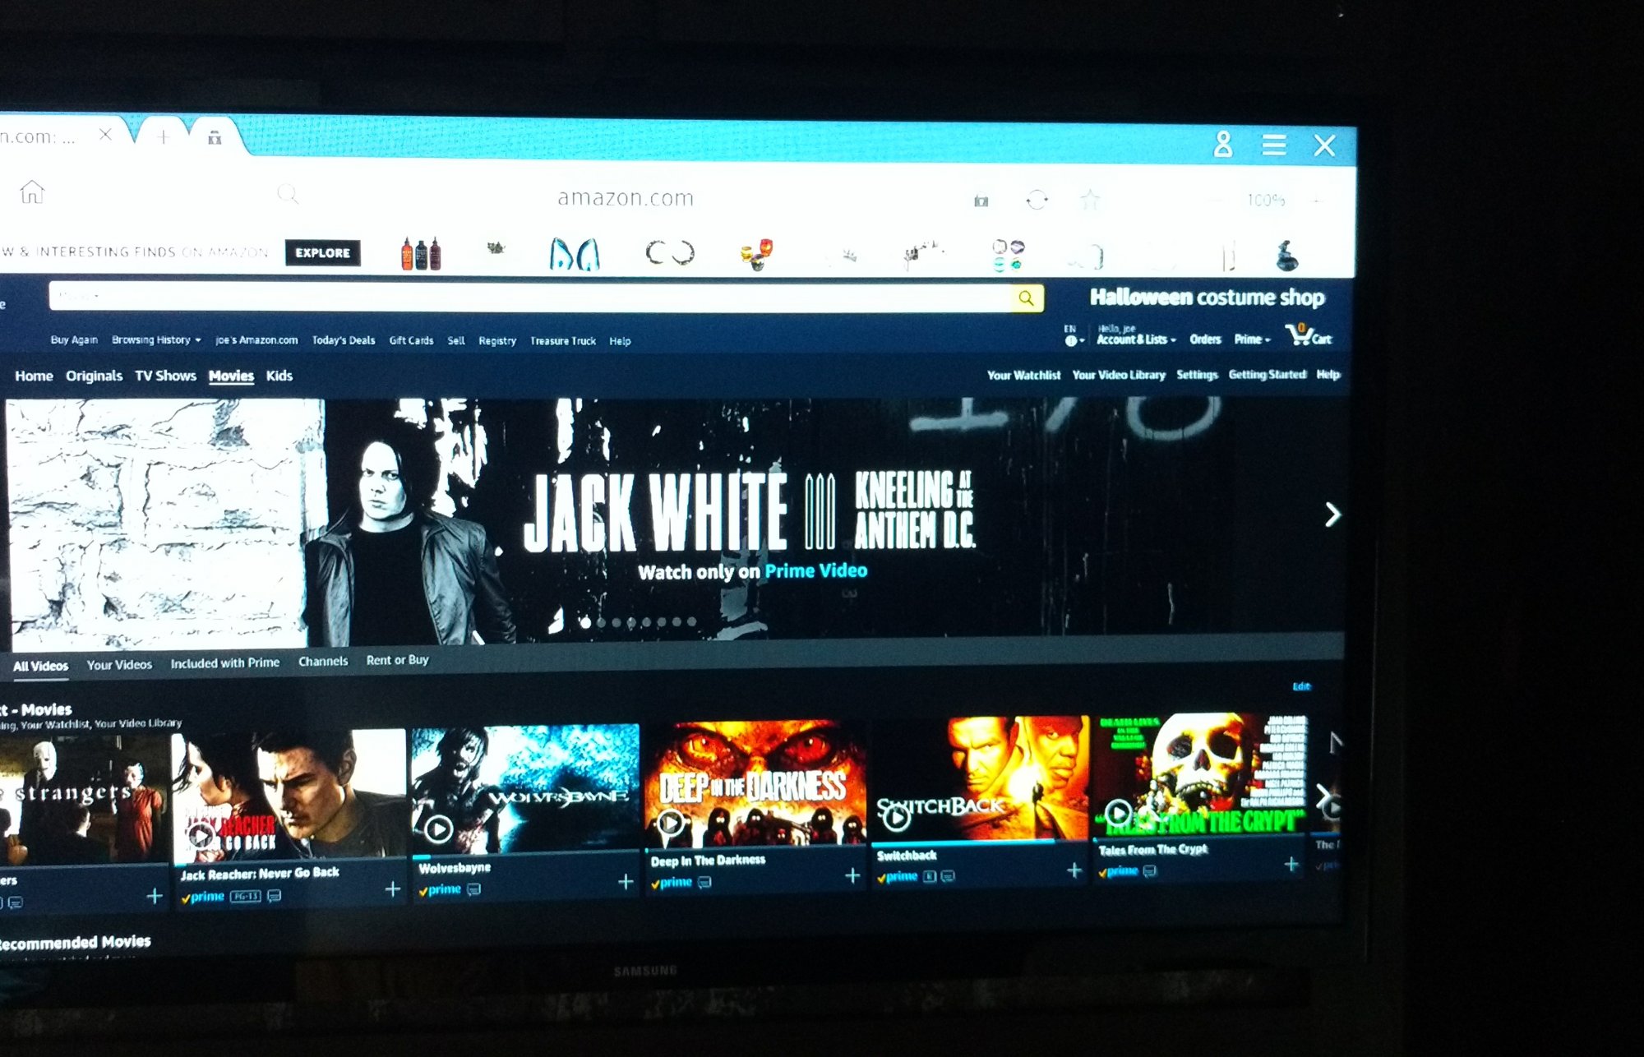Open Wolvesbayne title link

pyautogui.click(x=455, y=868)
